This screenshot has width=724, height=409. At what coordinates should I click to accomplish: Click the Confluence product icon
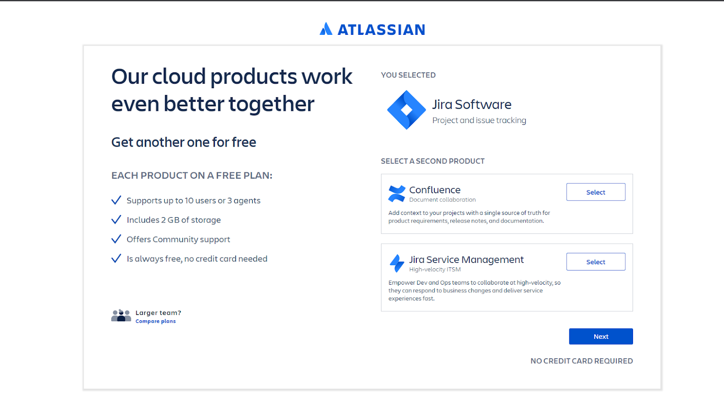coord(397,193)
